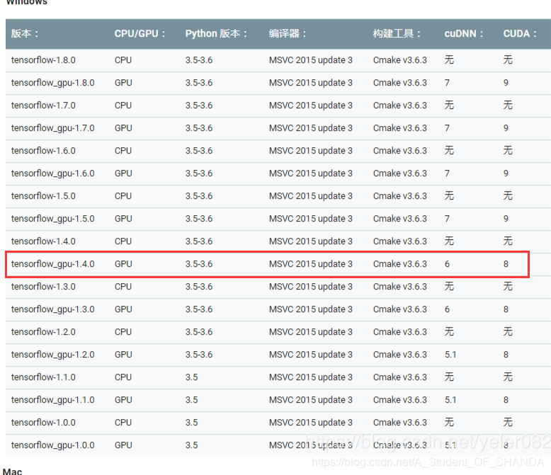Click cuDNN 7 in tensorflow_gpu-1.6.0 row
The width and height of the screenshot is (551, 475).
[x=447, y=173]
